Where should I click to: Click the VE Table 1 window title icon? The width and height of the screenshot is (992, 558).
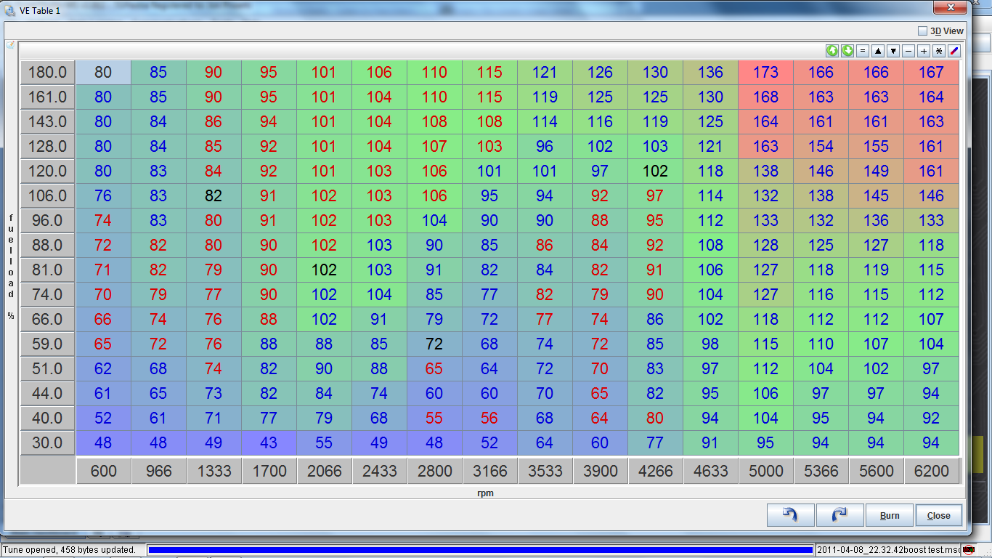[x=10, y=11]
